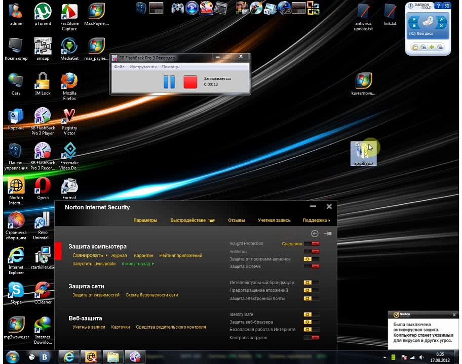The height and width of the screenshot is (364, 462).
Task: Click the star feed icon on Daemon Tools gadget
Action: click(447, 6)
